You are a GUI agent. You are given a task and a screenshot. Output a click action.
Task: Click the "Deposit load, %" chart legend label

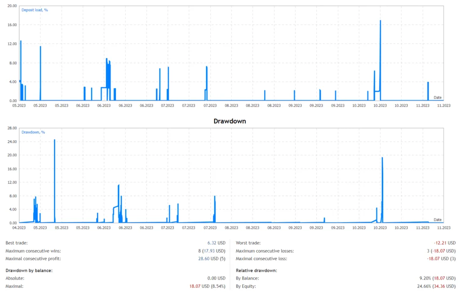[x=35, y=10]
